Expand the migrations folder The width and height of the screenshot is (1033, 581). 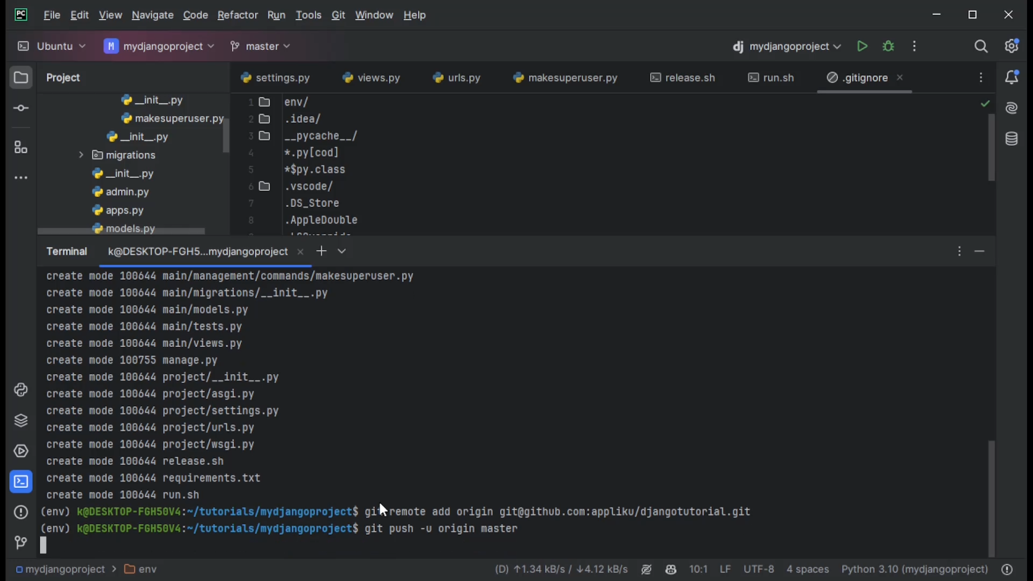81,155
